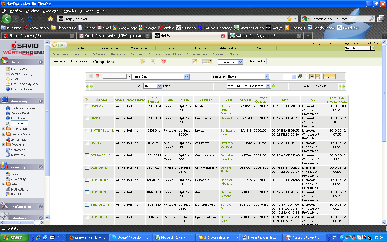Click the green export icon next to PDF dropdown
Viewport: 387px width, 242px height.
[x=273, y=86]
